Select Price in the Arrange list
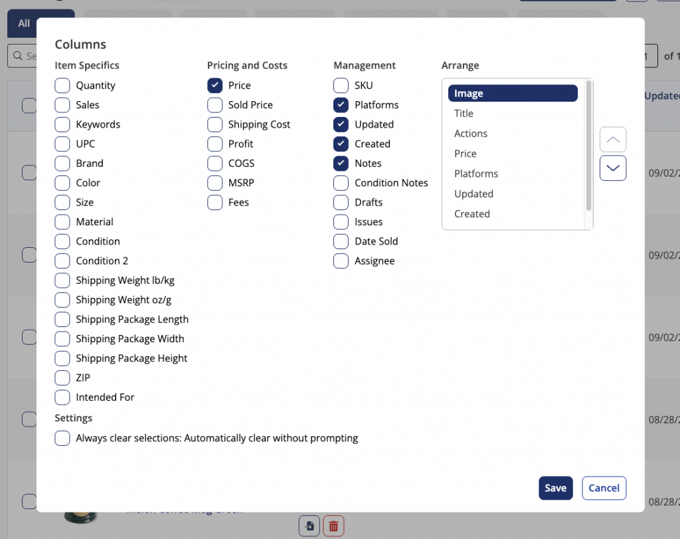 (513, 154)
